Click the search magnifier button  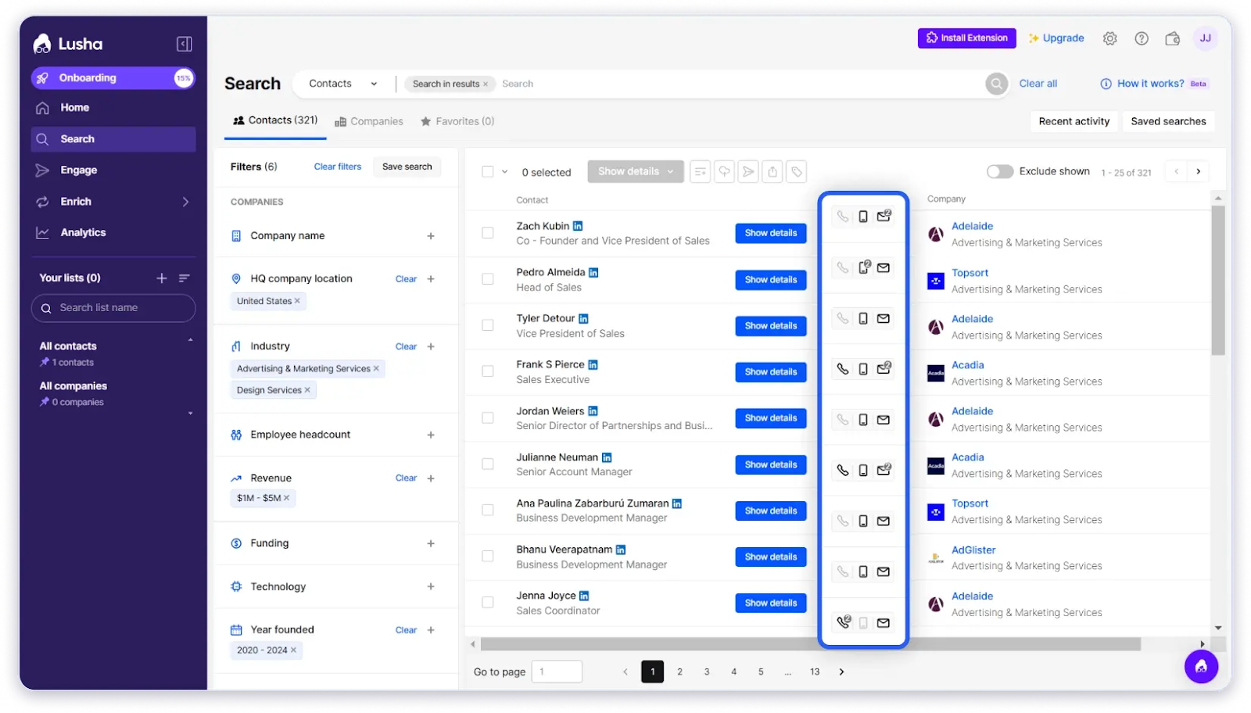click(x=996, y=84)
